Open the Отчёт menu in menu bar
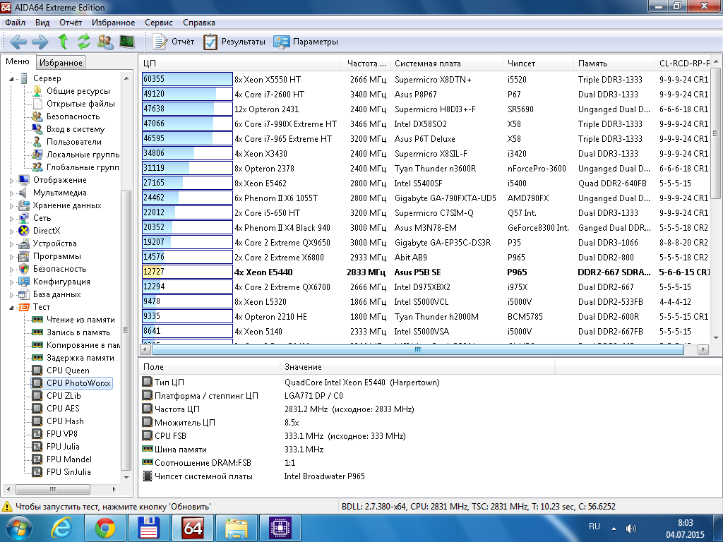 71,23
